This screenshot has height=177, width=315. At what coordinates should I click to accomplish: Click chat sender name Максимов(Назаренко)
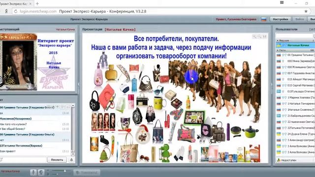click(16, 118)
